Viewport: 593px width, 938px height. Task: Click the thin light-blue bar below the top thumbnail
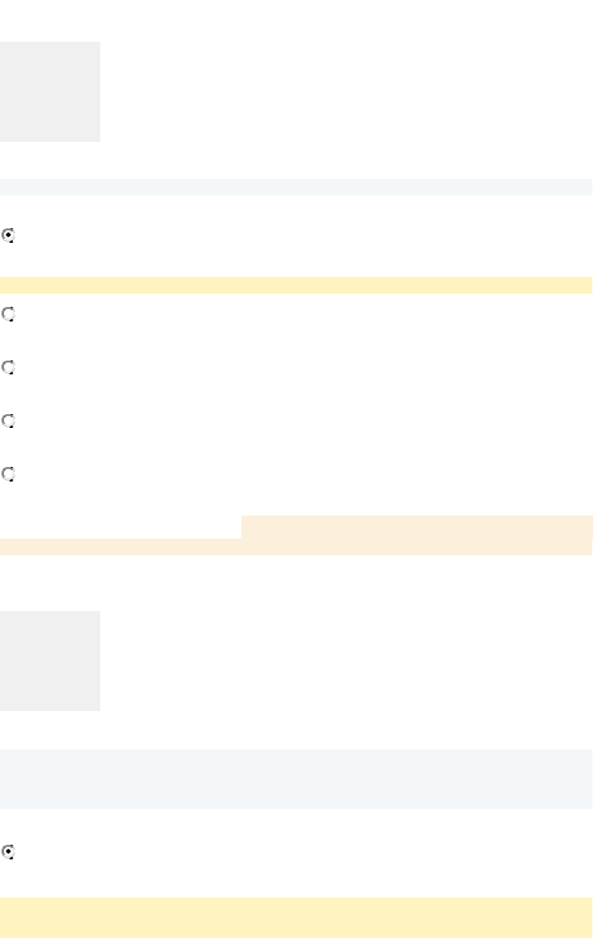coord(296,187)
